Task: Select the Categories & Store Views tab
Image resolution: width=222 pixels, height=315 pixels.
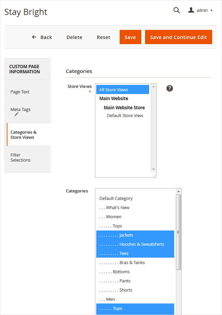Action: pyautogui.click(x=23, y=135)
